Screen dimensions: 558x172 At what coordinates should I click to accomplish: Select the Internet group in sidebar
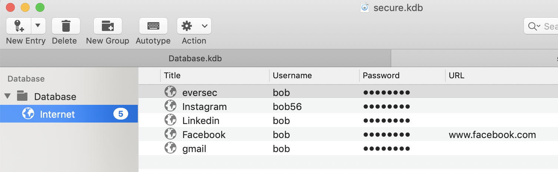69,114
